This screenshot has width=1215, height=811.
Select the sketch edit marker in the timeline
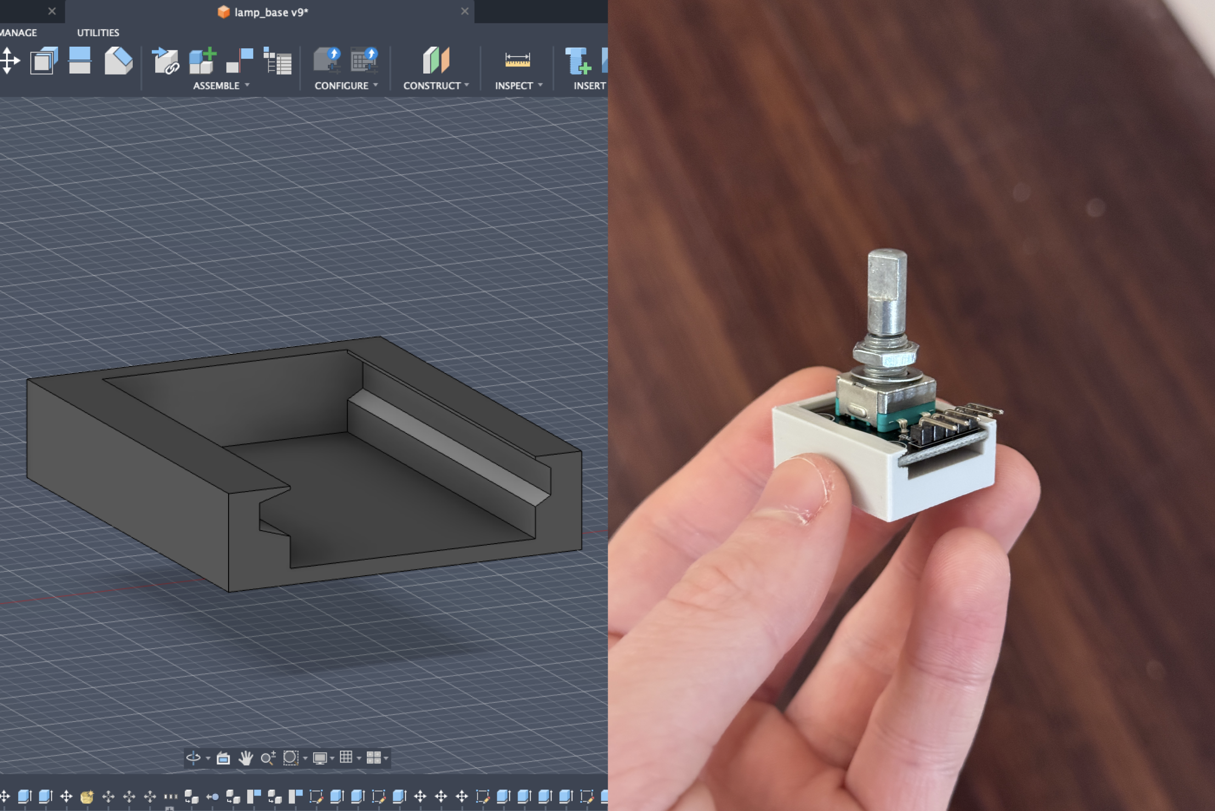click(315, 797)
